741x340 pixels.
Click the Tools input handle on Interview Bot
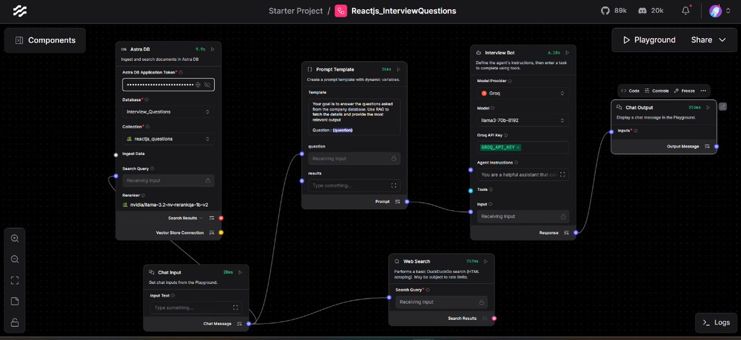coord(471,190)
